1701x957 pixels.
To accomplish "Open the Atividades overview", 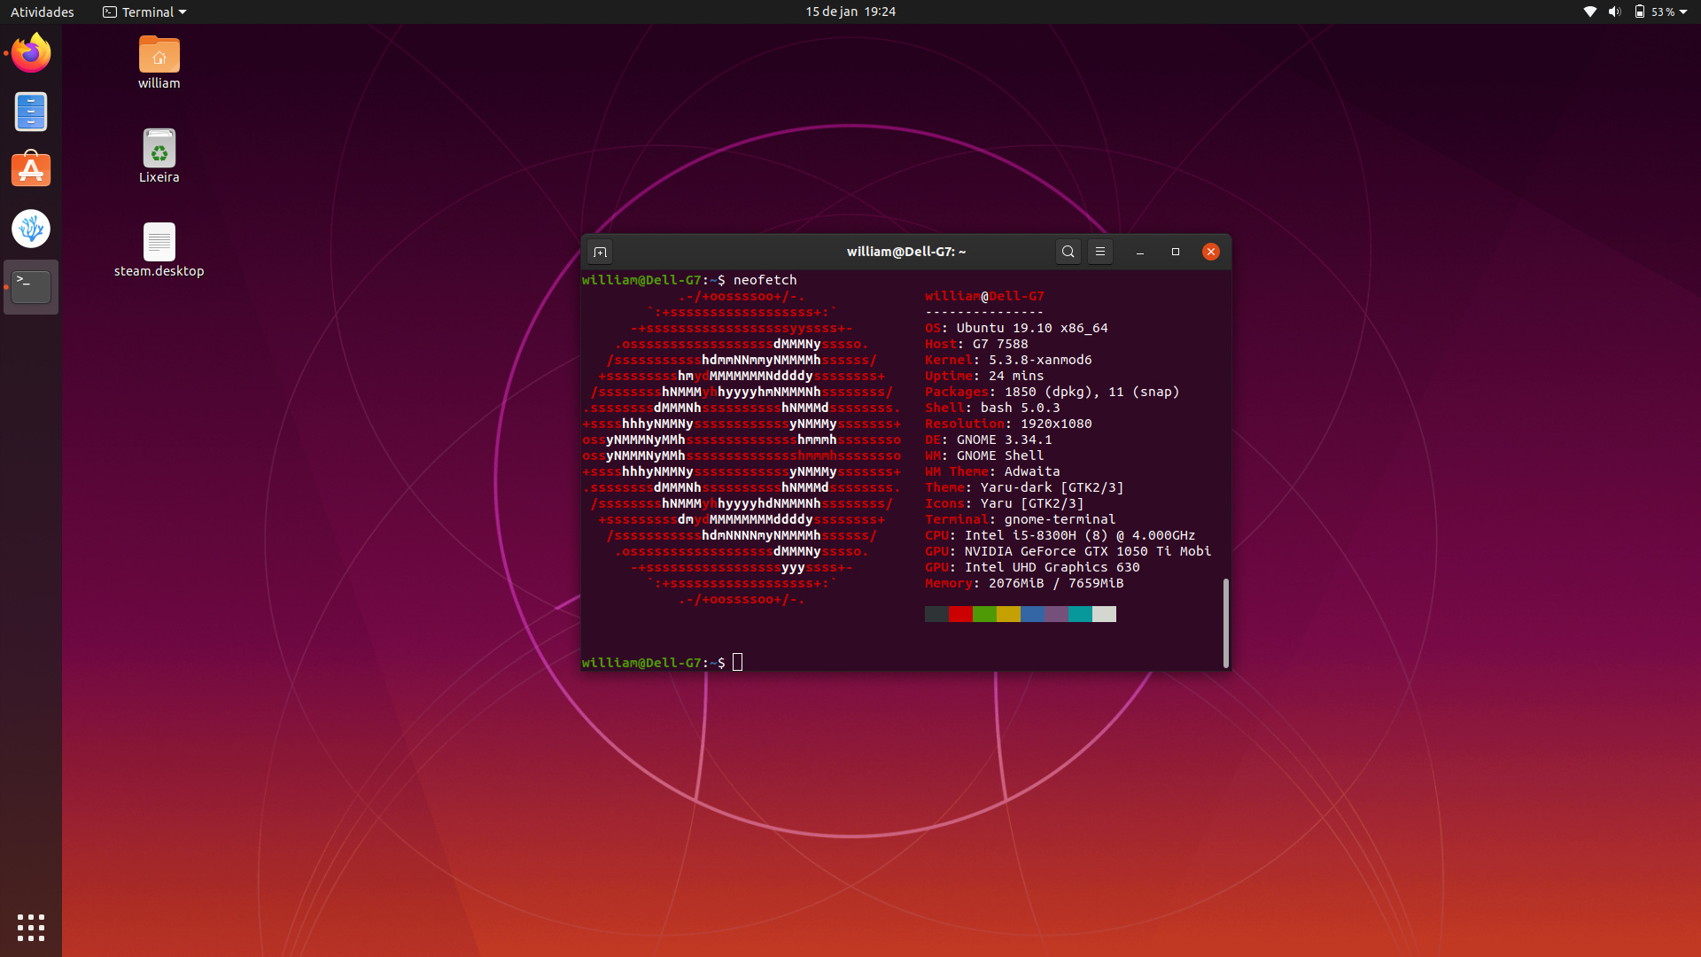I will coord(43,12).
